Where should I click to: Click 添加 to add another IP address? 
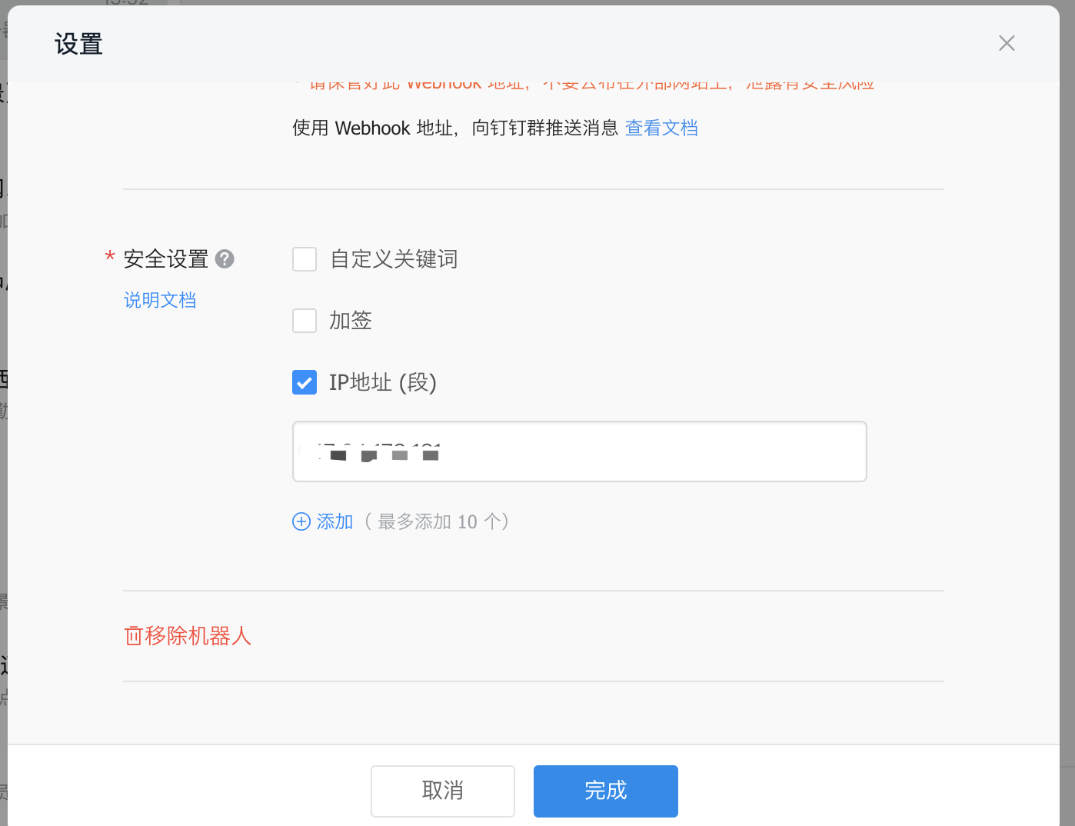tap(334, 521)
